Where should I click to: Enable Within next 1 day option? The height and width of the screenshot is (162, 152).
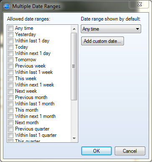point(10,53)
